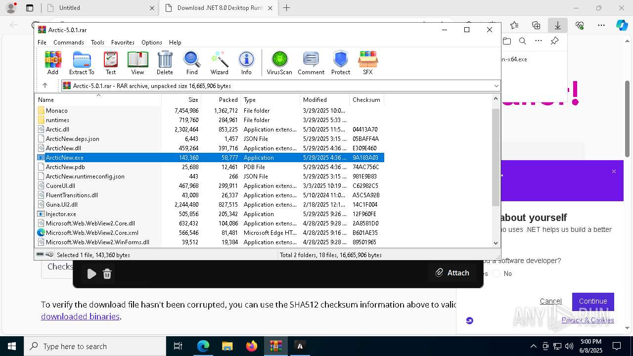Image resolution: width=633 pixels, height=356 pixels.
Task: Click the browser page vertical scrollbar
Action: click(x=628, y=119)
